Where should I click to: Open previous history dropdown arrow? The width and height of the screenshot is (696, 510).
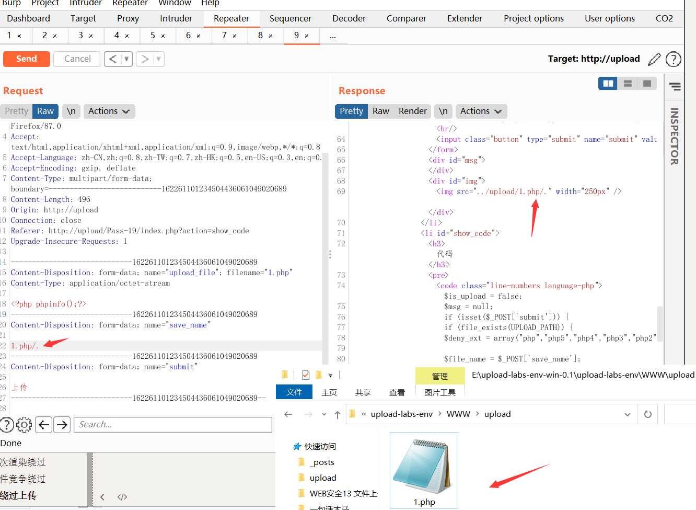tap(126, 59)
